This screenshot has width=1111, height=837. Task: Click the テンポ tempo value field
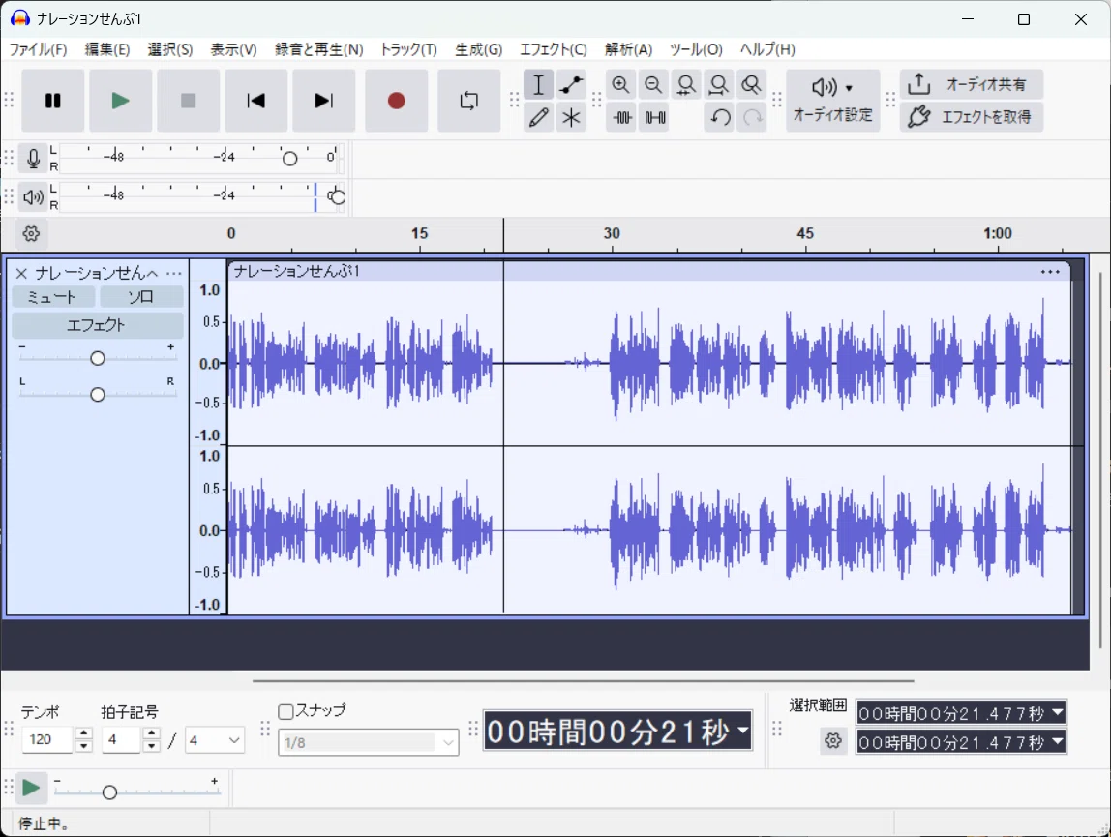(46, 739)
